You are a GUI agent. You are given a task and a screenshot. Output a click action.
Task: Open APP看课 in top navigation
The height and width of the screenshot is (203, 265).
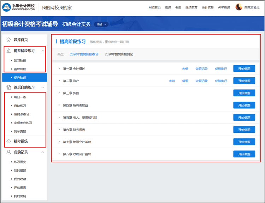click(224, 7)
